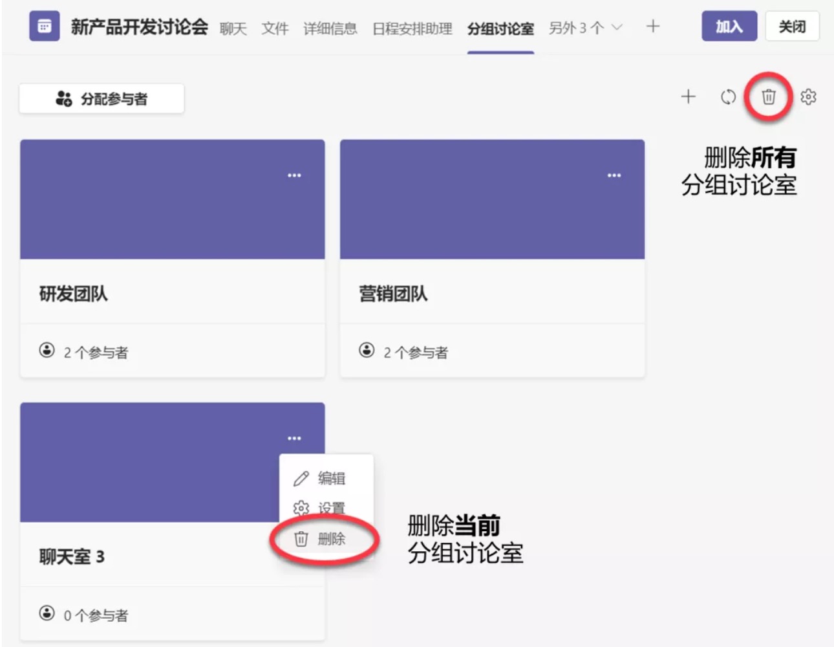The width and height of the screenshot is (834, 647).
Task: Select the 分组讨论室 tab
Action: (x=500, y=28)
